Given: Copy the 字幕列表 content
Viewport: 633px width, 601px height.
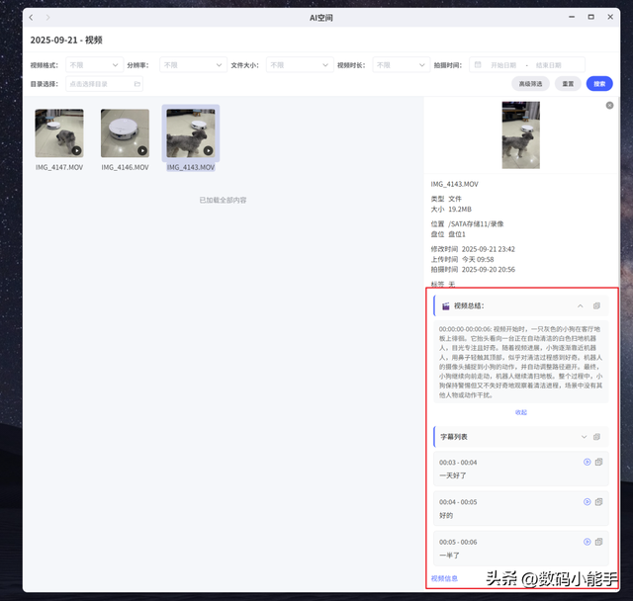Looking at the screenshot, I should [x=596, y=437].
